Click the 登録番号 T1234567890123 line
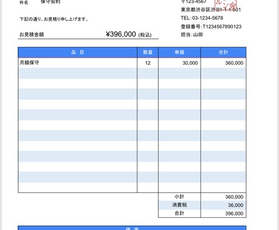 [211, 27]
